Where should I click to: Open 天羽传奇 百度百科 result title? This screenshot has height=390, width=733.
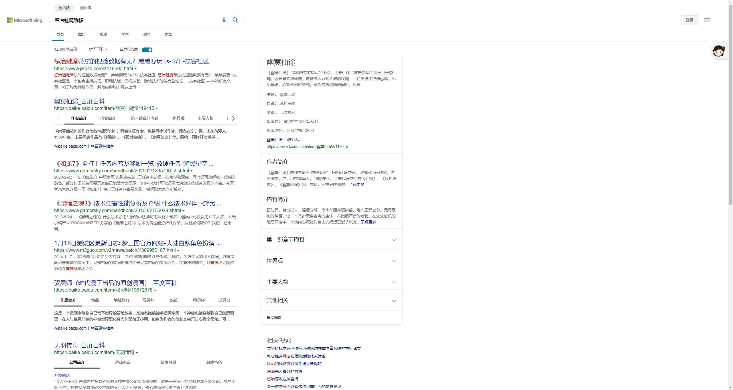pyautogui.click(x=79, y=345)
